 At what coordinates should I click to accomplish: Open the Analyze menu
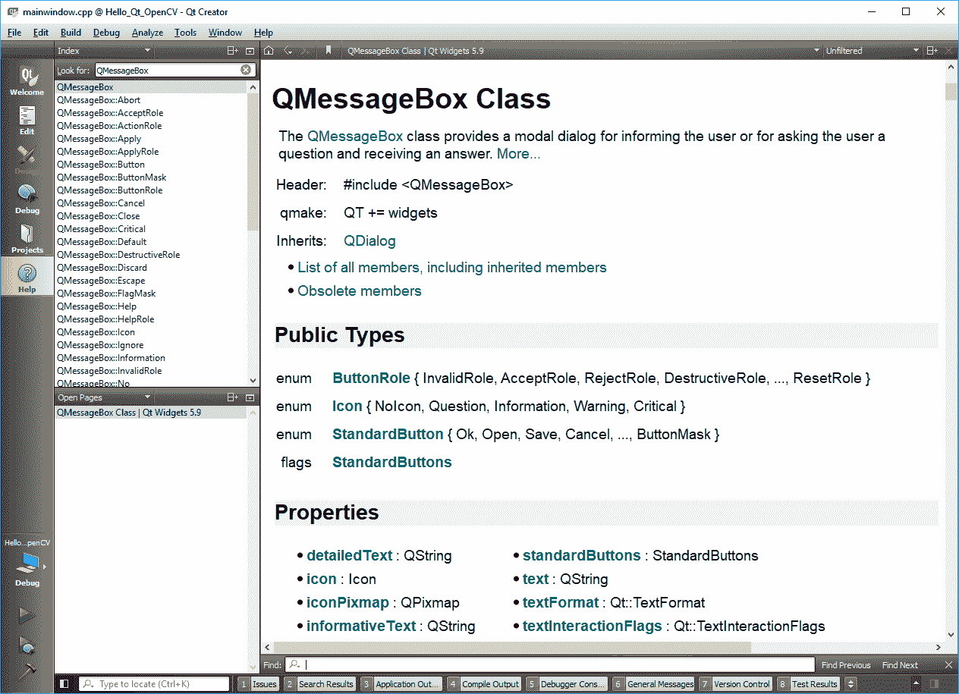coord(147,33)
